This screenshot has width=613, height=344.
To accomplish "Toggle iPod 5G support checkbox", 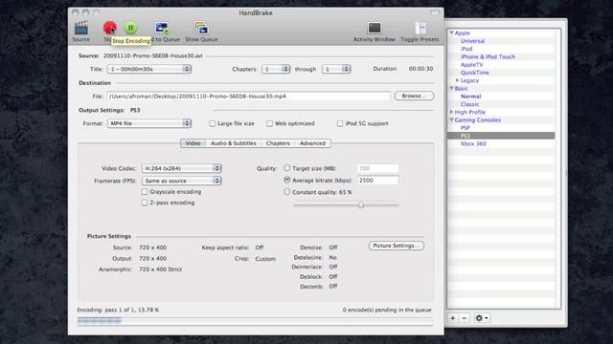I will click(x=340, y=123).
